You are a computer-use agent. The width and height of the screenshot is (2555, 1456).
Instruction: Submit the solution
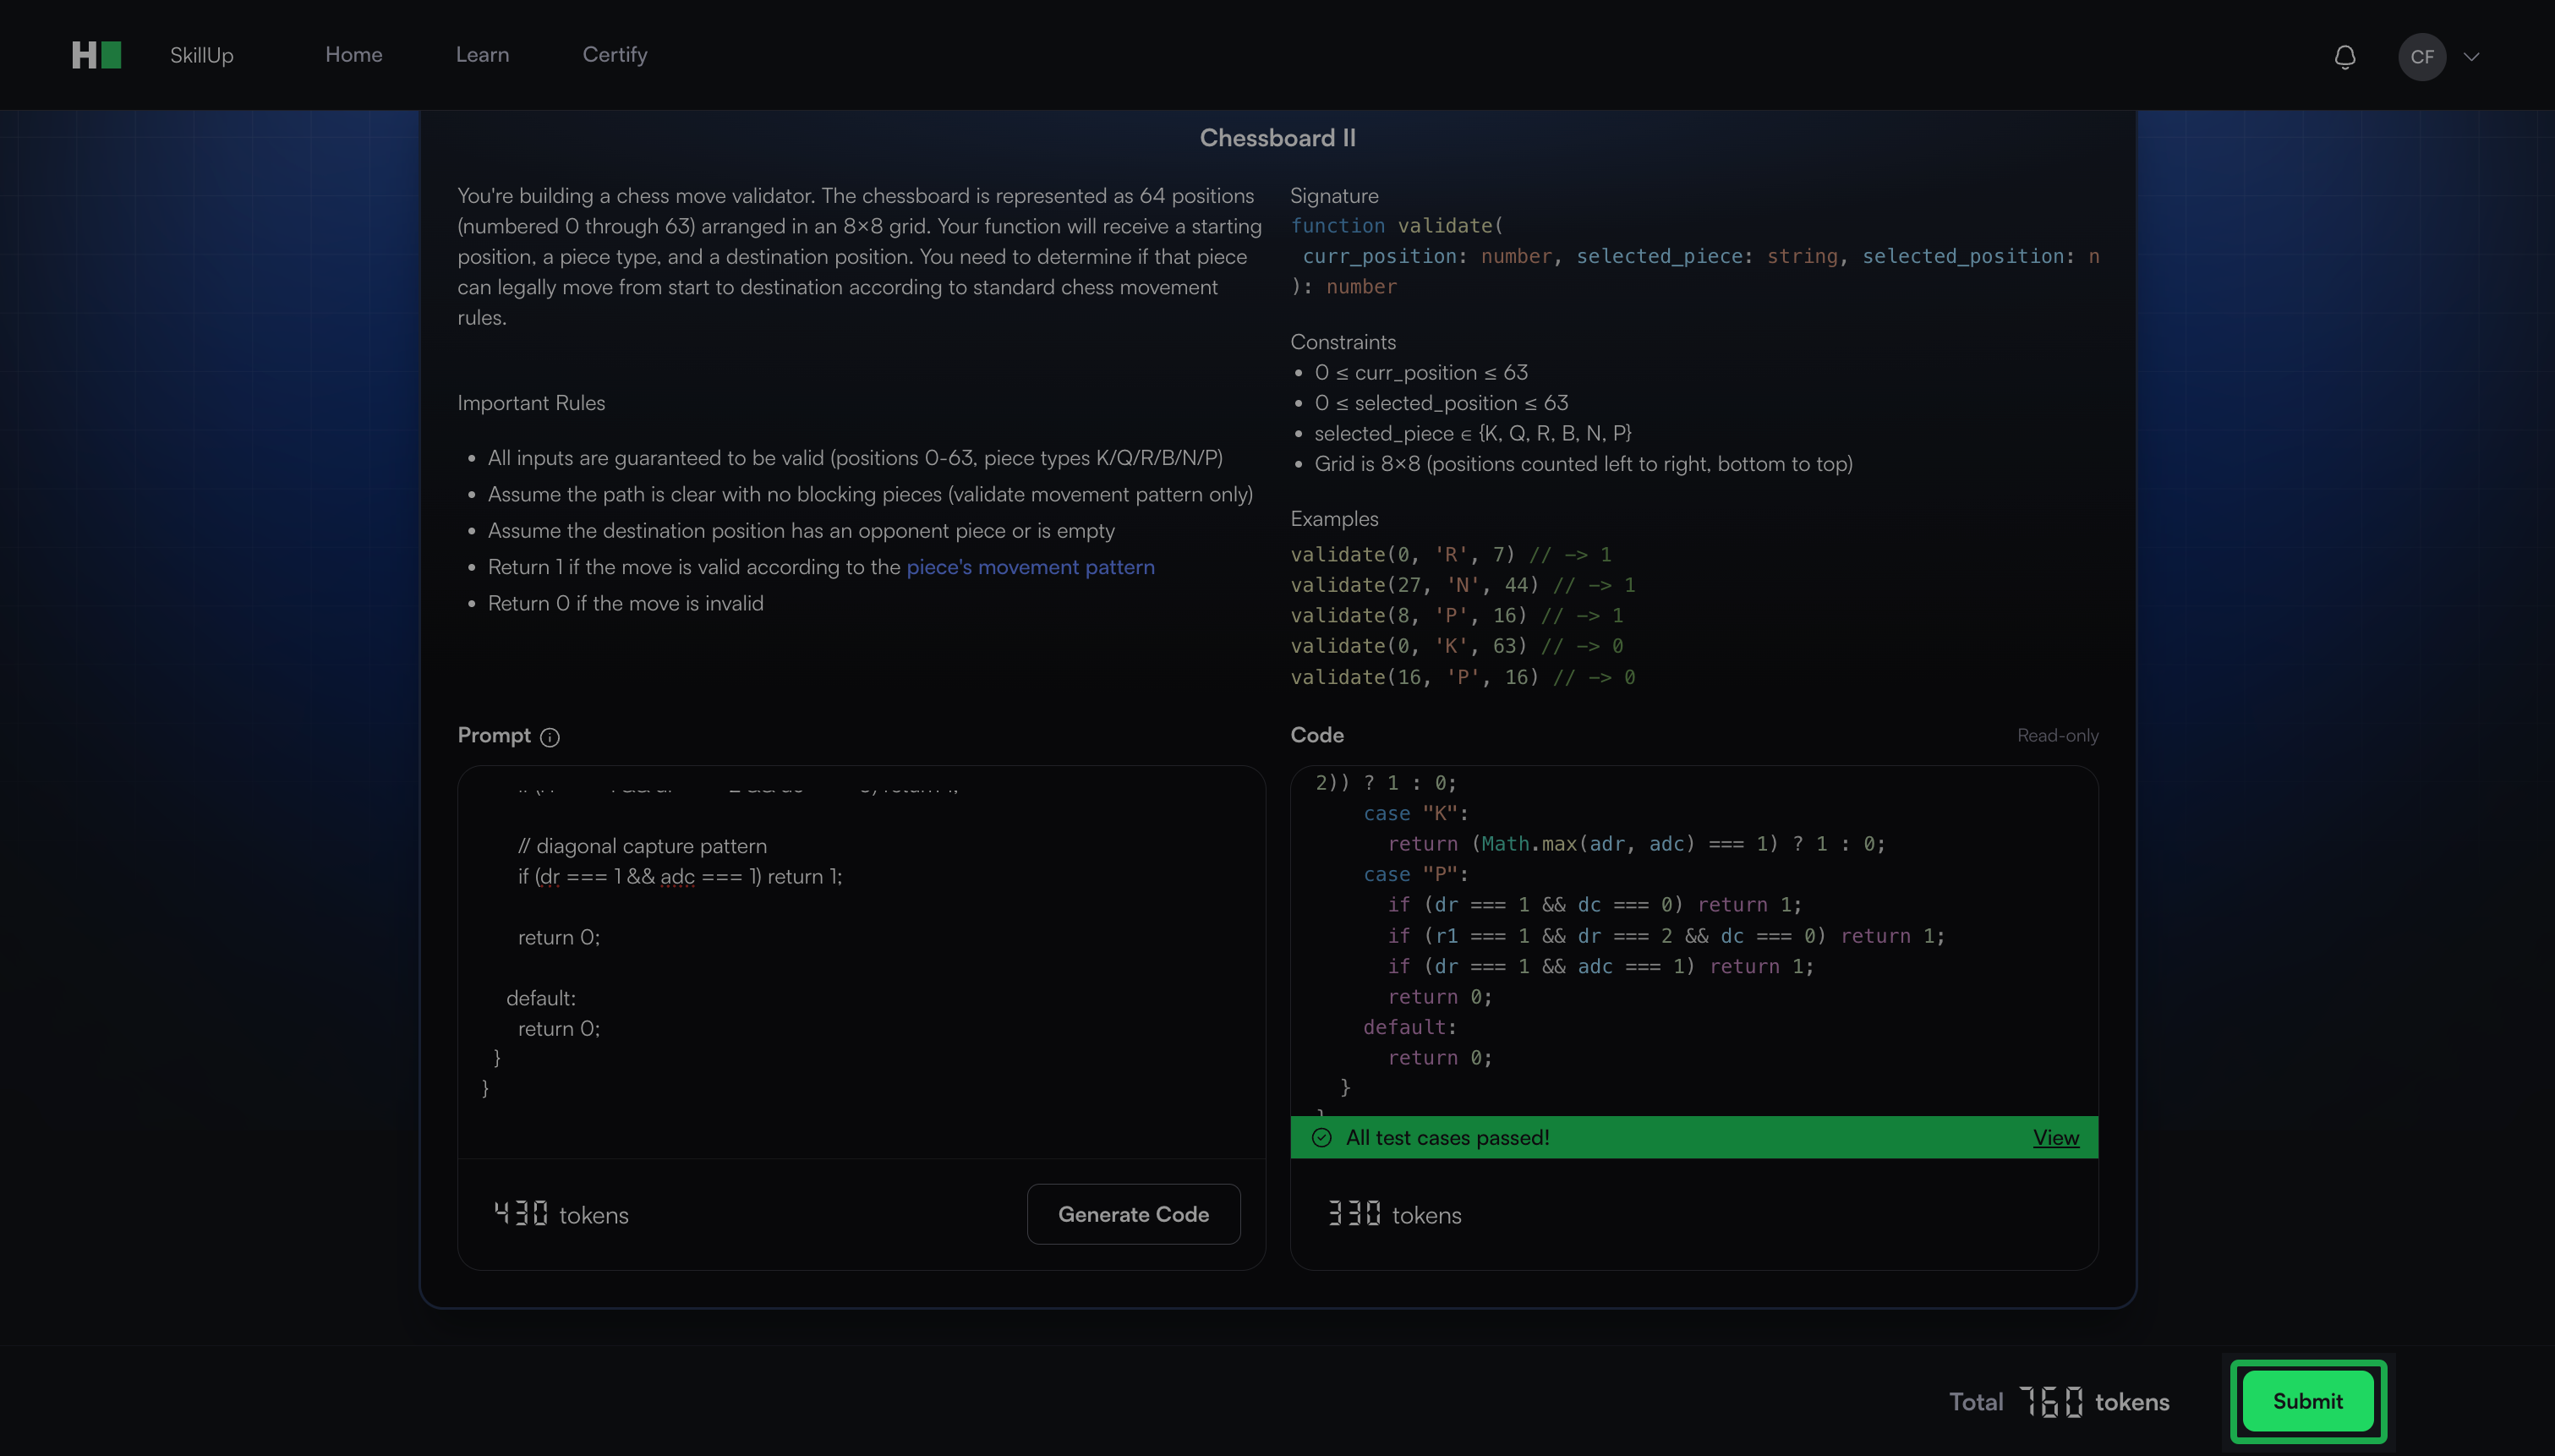click(x=2307, y=1401)
